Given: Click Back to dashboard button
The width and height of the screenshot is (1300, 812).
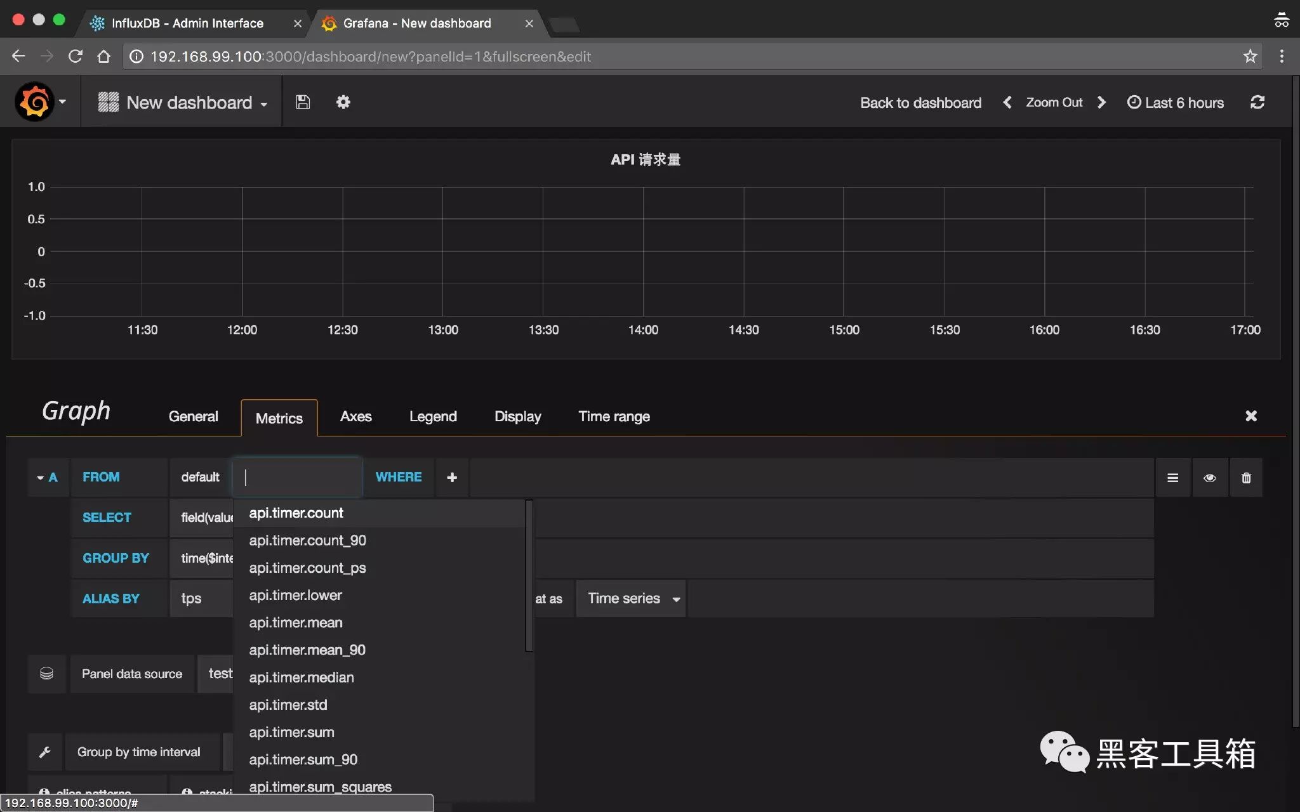Looking at the screenshot, I should tap(921, 103).
